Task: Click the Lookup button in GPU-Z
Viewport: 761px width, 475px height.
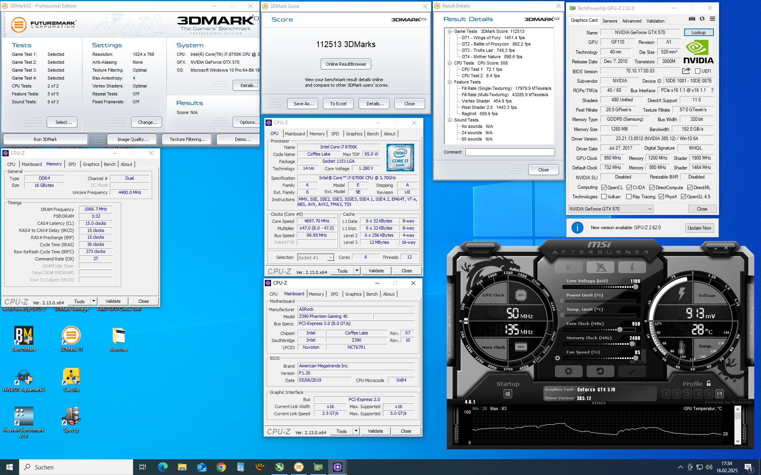Action: pyautogui.click(x=698, y=32)
